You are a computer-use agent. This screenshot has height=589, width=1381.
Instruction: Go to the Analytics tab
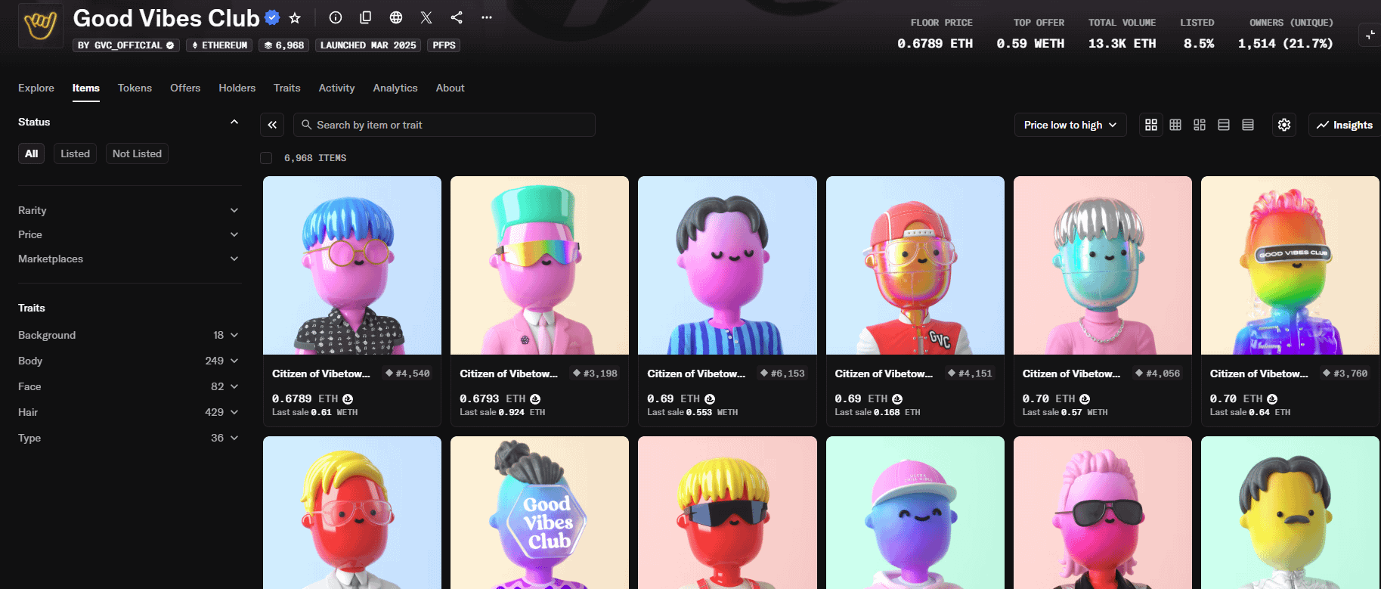[x=395, y=88]
